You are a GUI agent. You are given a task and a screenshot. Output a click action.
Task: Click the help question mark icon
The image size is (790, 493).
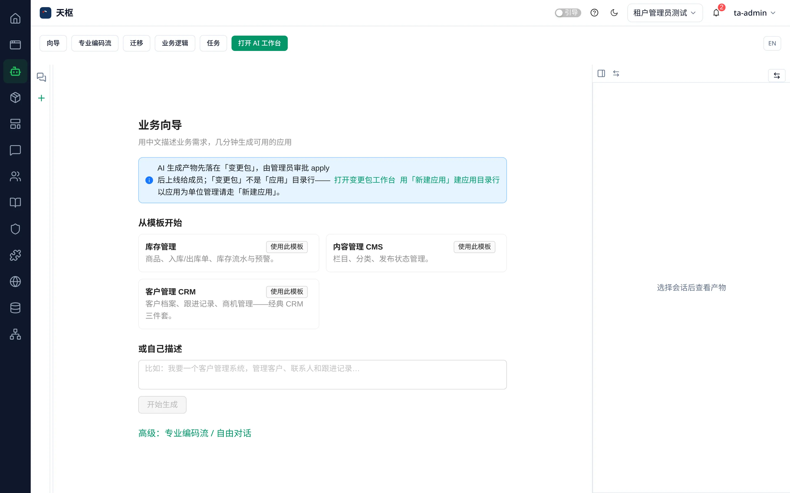pos(594,13)
